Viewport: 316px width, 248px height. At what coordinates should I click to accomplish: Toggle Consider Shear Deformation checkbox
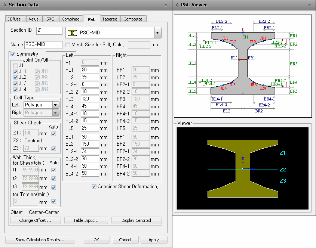(94, 186)
